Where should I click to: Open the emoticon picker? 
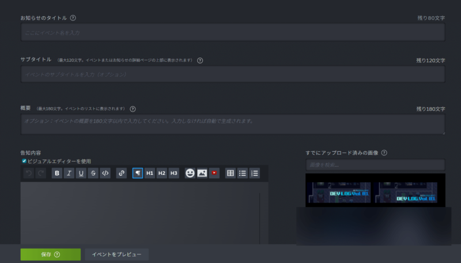click(x=190, y=173)
